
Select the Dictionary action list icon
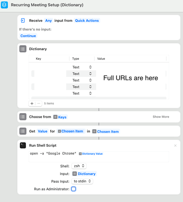23,49
